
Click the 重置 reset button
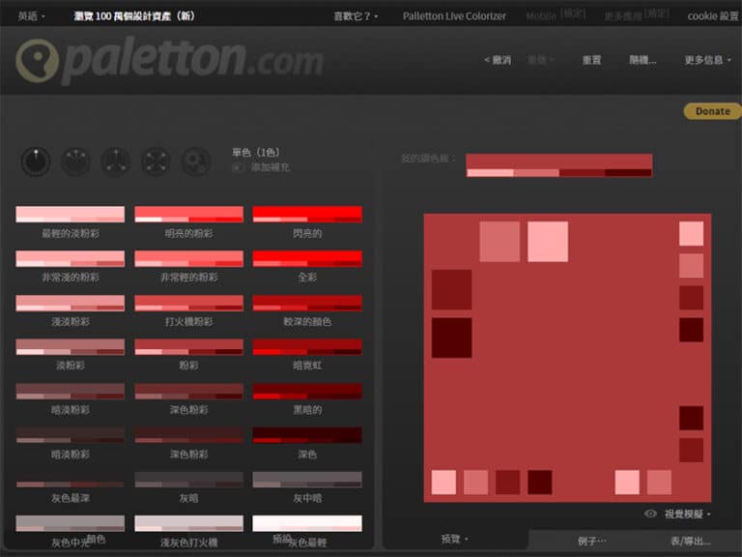point(591,60)
